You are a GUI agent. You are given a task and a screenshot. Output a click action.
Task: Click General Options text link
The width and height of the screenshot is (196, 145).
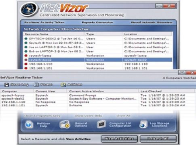pos(81,124)
